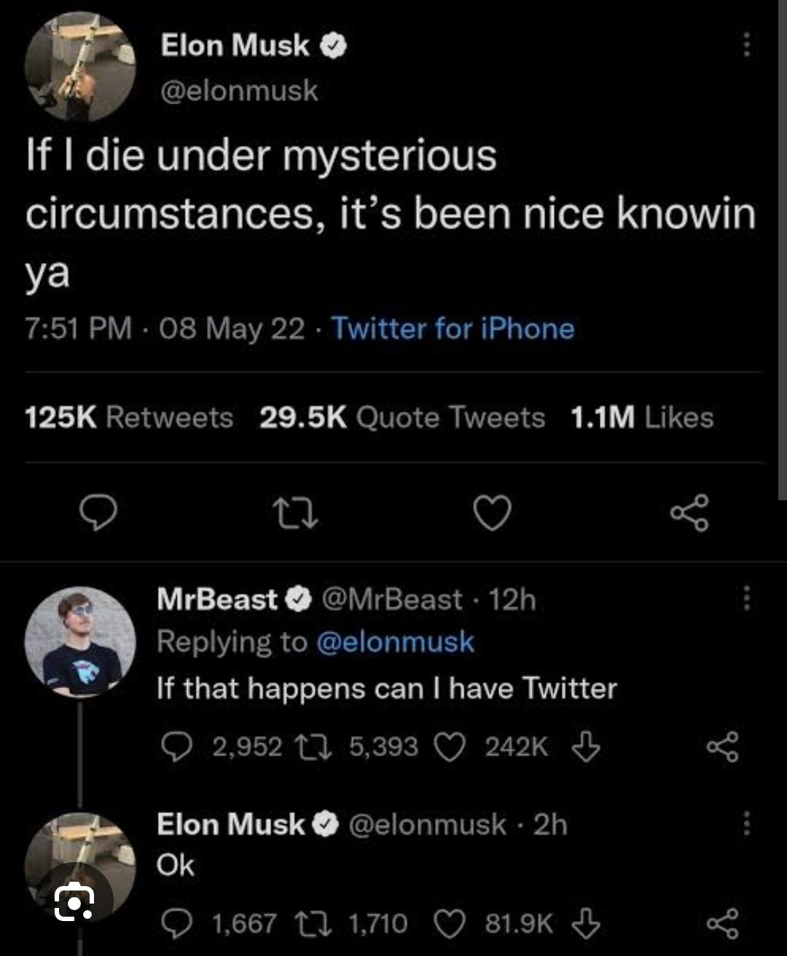
Task: Downvote MrBeast's reply
Action: (587, 746)
